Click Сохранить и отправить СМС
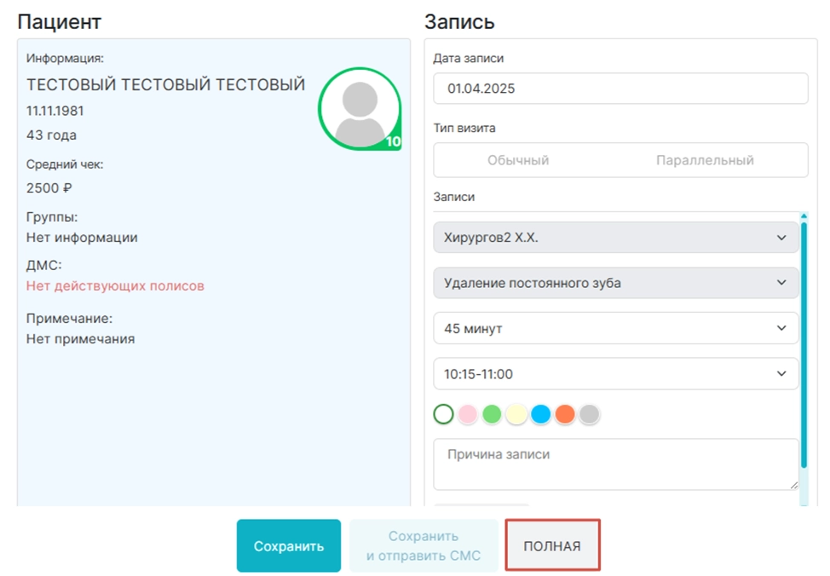Screen dimensions: 830x576 424,546
